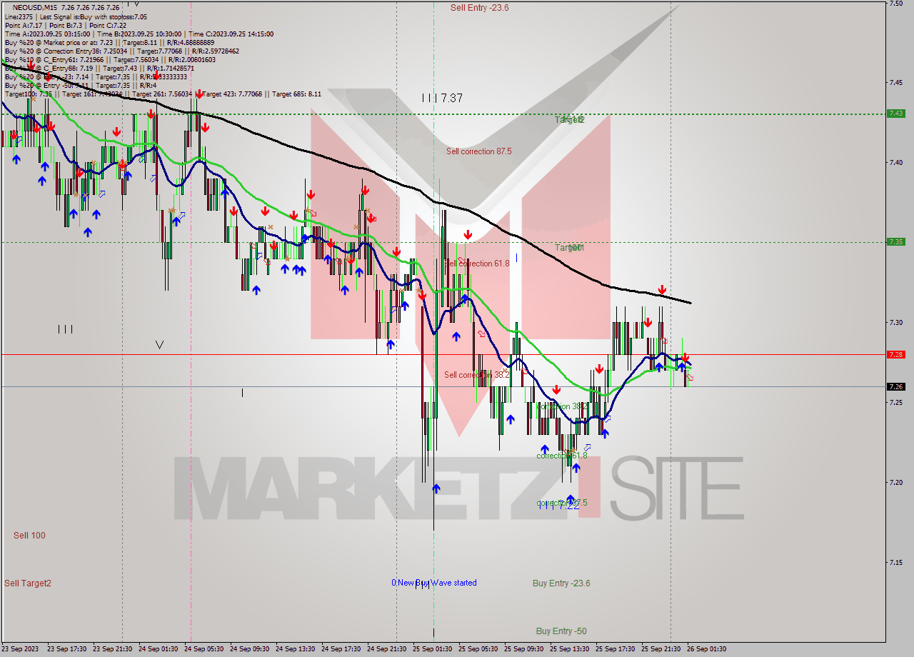Select the 'Sell Target2' label

pos(28,583)
